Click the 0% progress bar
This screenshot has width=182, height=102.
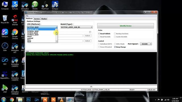click(91, 87)
